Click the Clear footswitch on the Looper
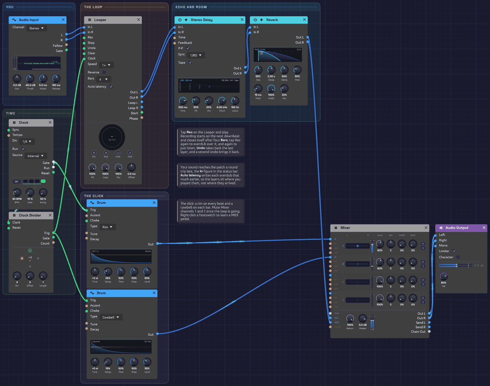 (x=130, y=152)
